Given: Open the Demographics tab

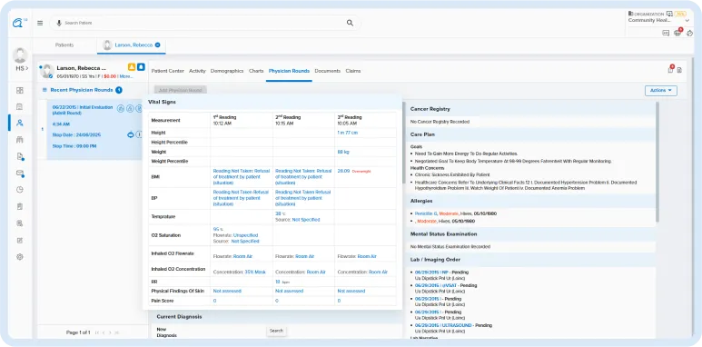Looking at the screenshot, I should pyautogui.click(x=227, y=71).
